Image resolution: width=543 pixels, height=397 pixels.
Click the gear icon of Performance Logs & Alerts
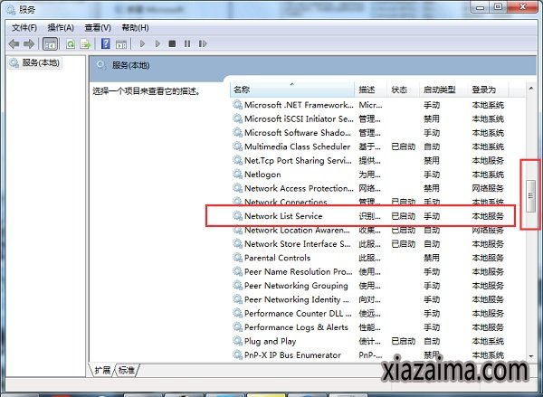coord(237,327)
